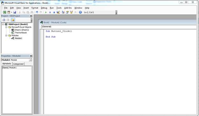
Task: Click View Code icon in Project panel
Action: point(4,20)
